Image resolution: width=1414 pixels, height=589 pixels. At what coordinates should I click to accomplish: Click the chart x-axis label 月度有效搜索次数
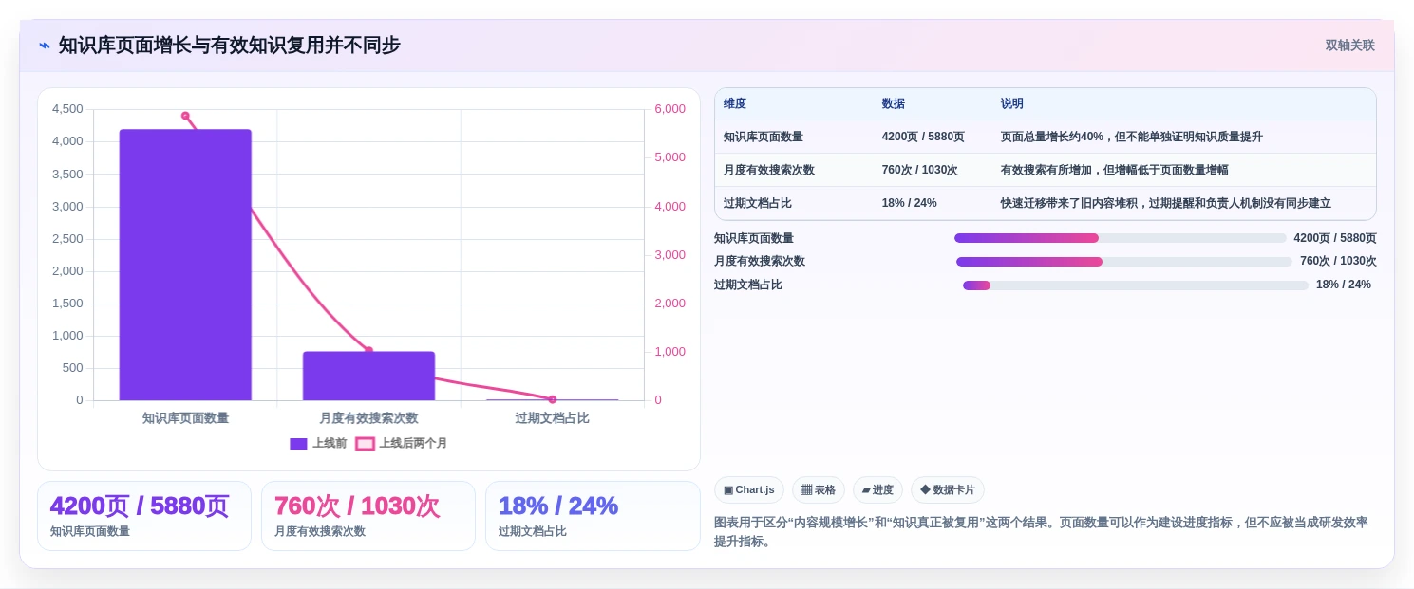click(x=368, y=417)
